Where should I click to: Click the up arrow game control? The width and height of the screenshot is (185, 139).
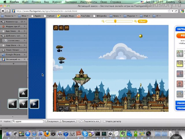[x=23, y=93]
